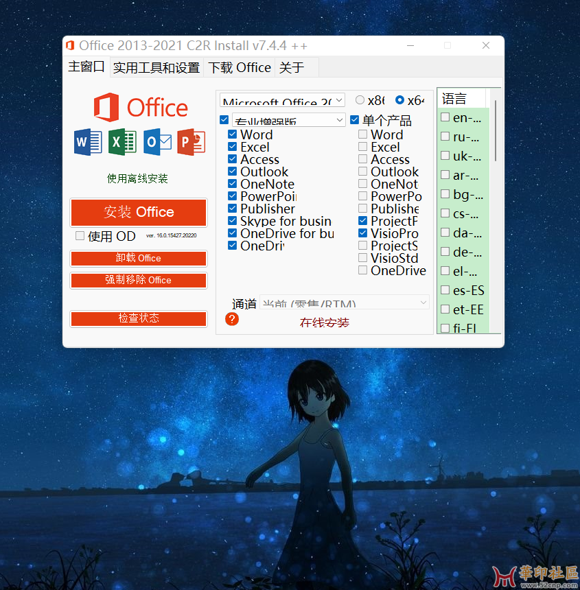The image size is (580, 590).
Task: Click the Office logo image
Action: tap(141, 108)
